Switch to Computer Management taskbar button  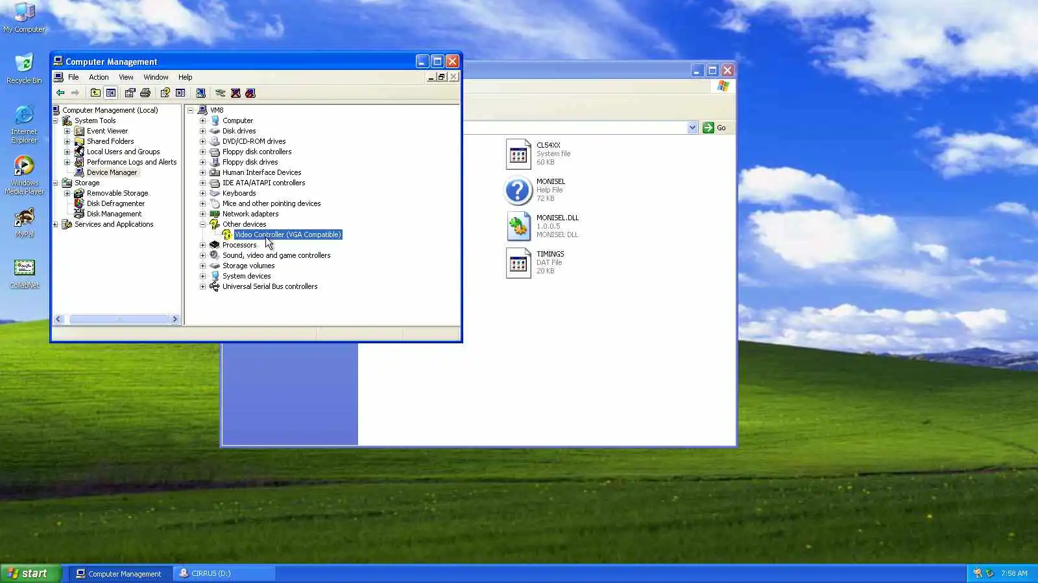pyautogui.click(x=120, y=573)
